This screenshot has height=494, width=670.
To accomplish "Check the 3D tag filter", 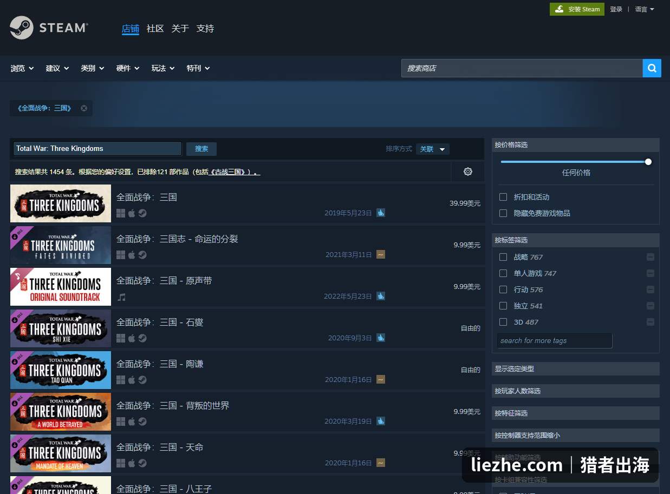I will [503, 322].
